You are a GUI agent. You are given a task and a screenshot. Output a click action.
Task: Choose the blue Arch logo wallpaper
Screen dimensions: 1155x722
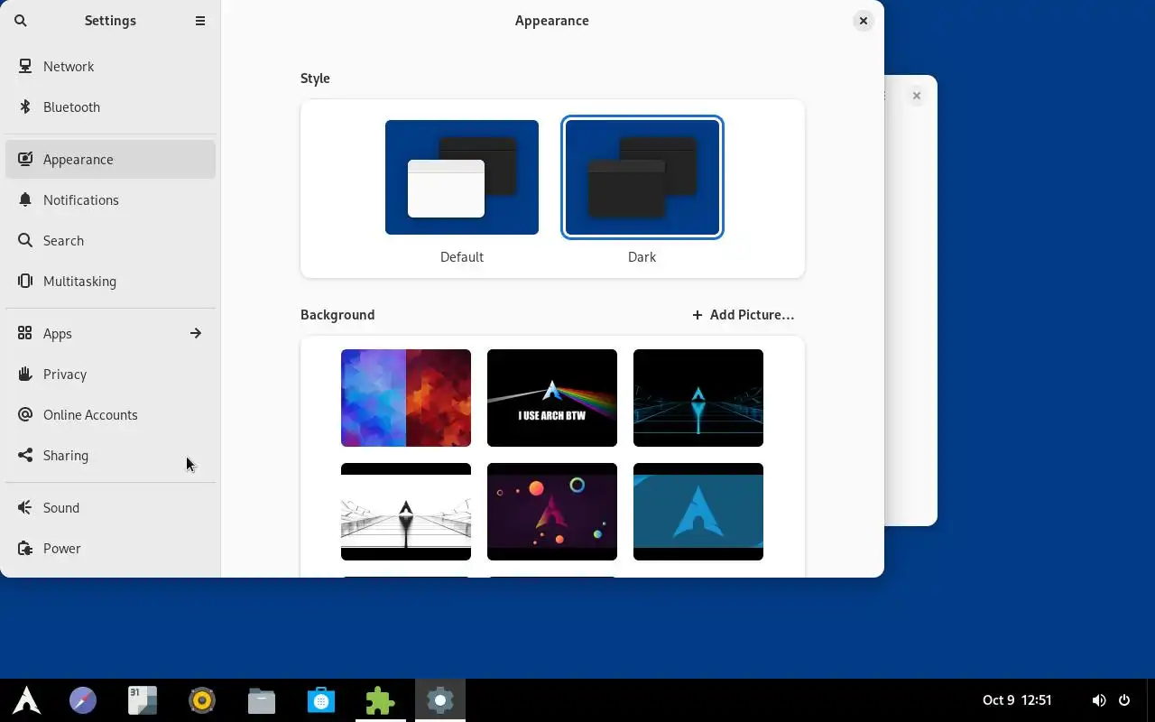[x=698, y=512]
